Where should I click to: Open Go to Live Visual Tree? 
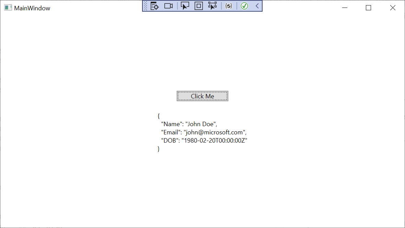(154, 6)
